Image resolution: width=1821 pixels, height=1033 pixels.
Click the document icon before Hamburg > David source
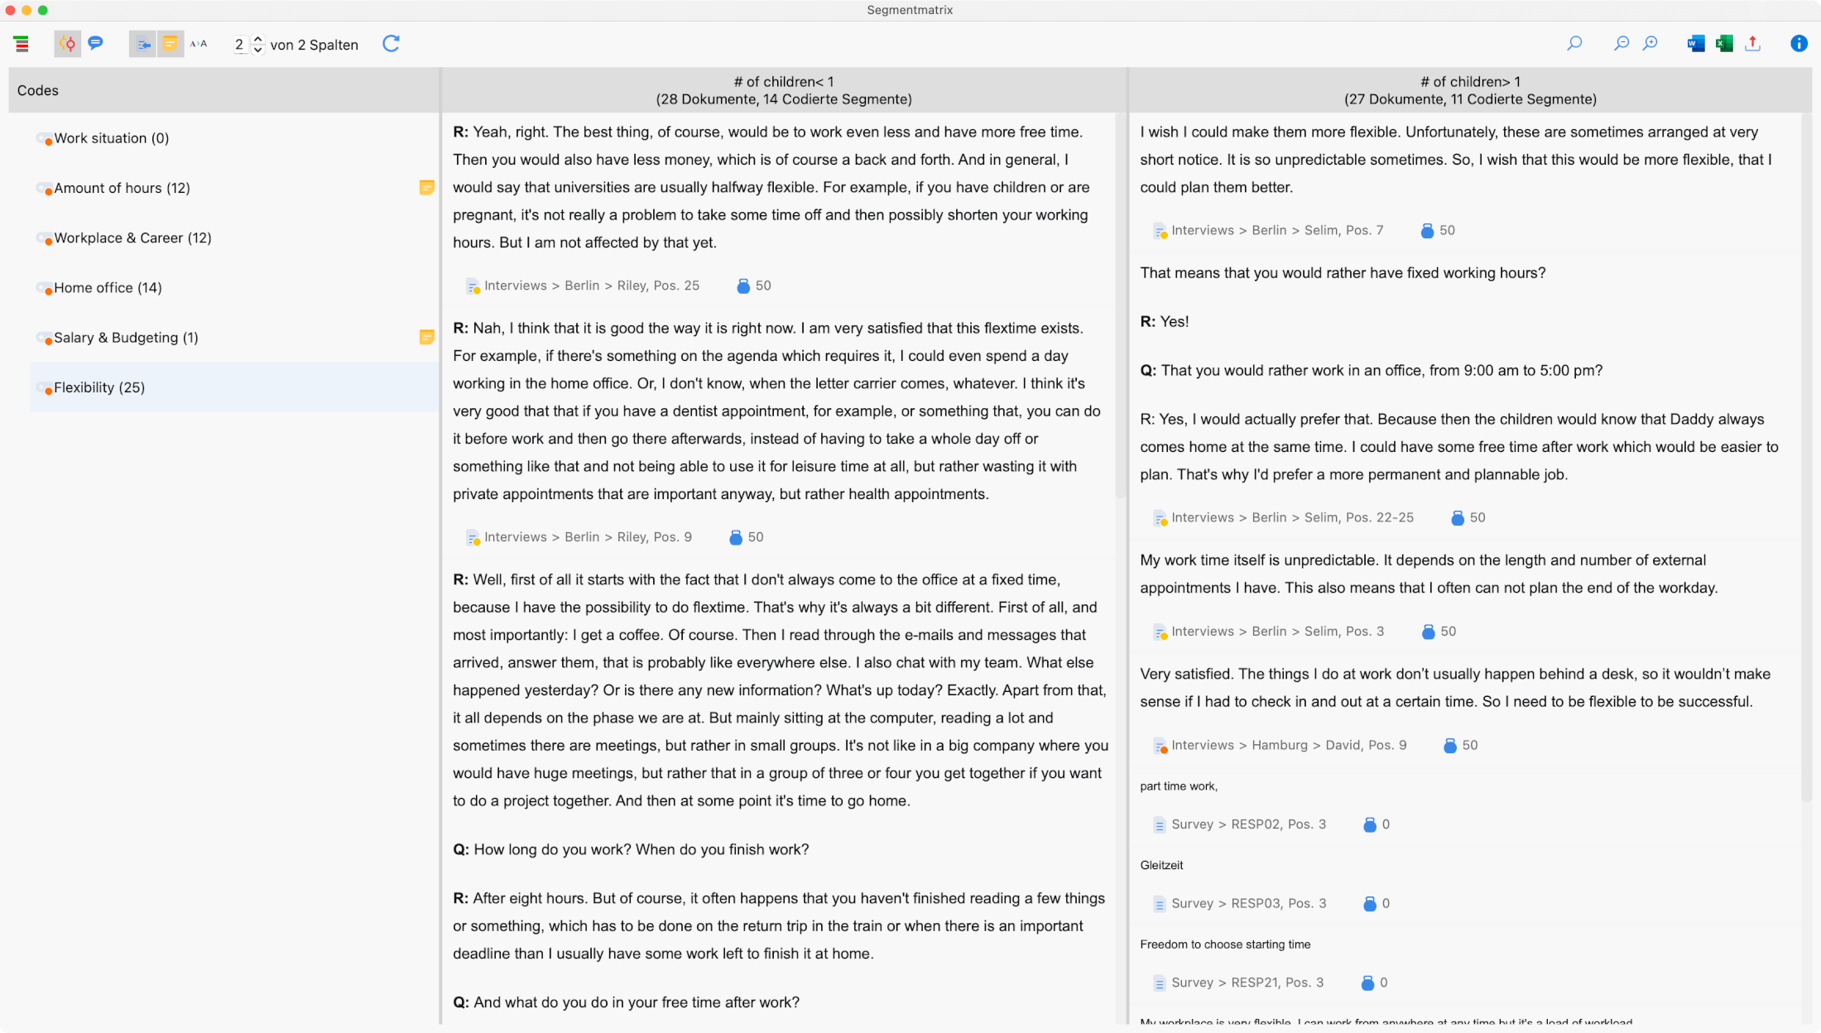coord(1160,746)
